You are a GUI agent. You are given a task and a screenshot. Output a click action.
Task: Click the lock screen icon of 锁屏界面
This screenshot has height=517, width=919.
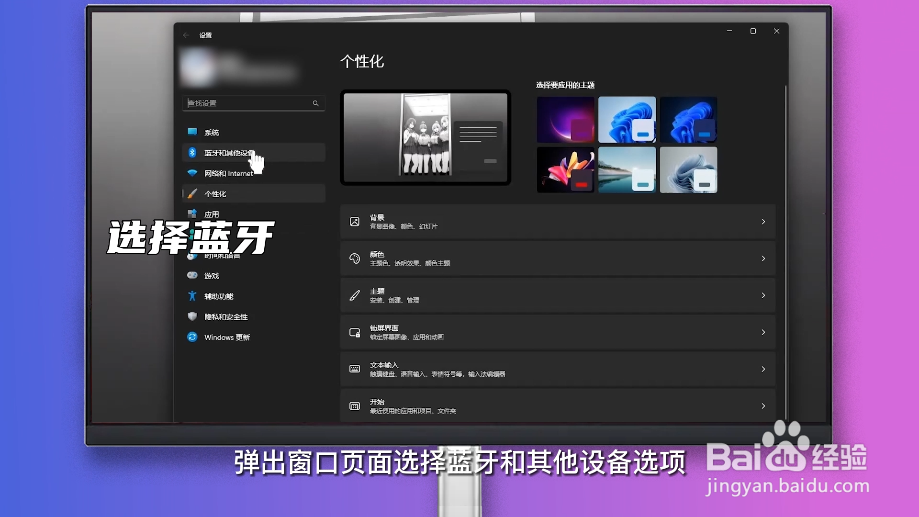click(355, 332)
